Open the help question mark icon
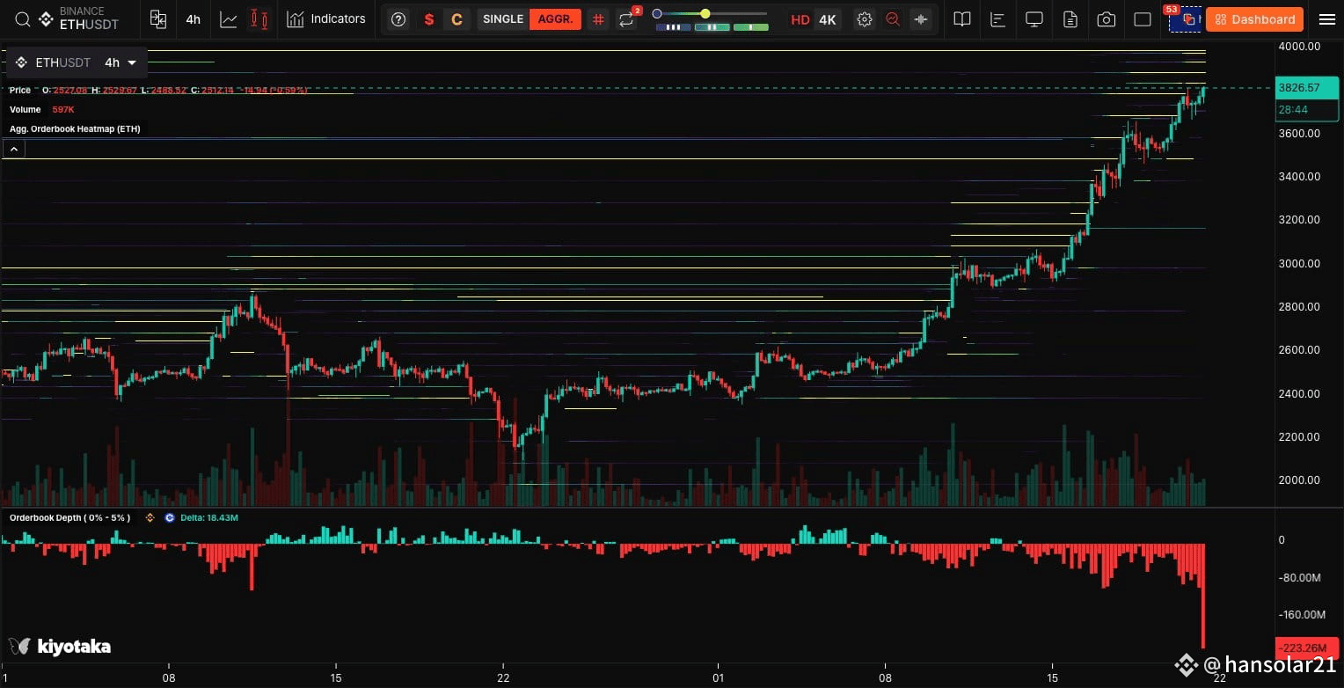The height and width of the screenshot is (688, 1344). (x=398, y=19)
